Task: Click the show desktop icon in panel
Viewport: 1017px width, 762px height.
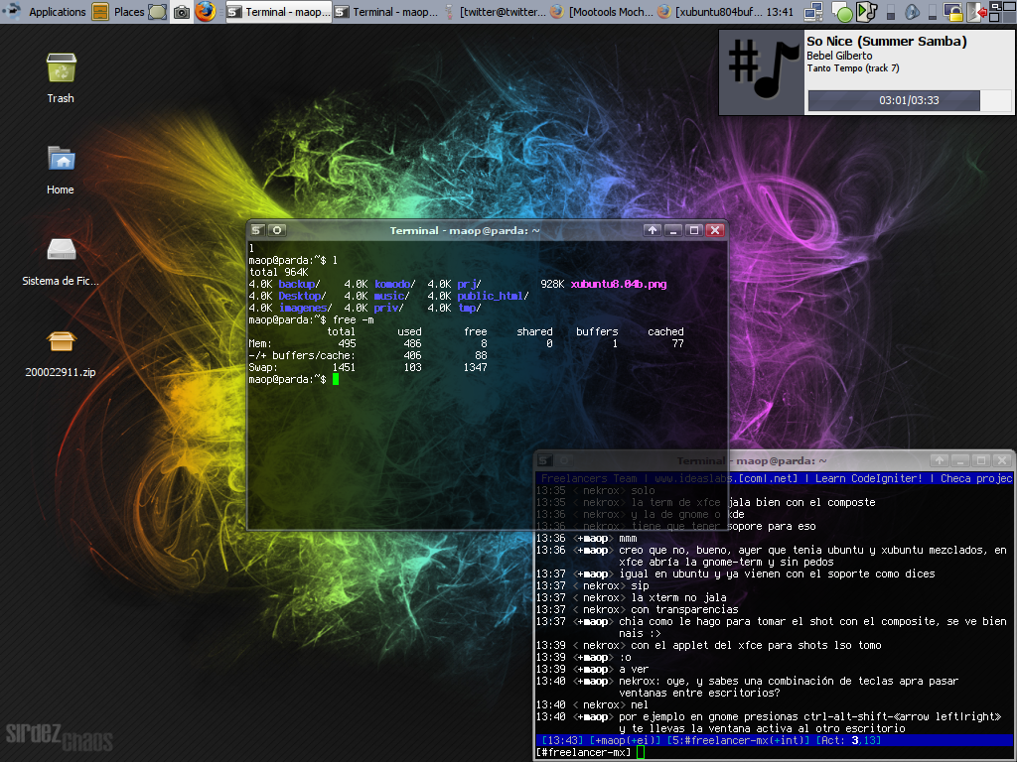Action: (x=157, y=12)
